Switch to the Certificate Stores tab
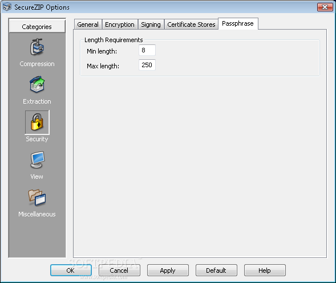Image resolution: width=336 pixels, height=283 pixels. tap(191, 24)
